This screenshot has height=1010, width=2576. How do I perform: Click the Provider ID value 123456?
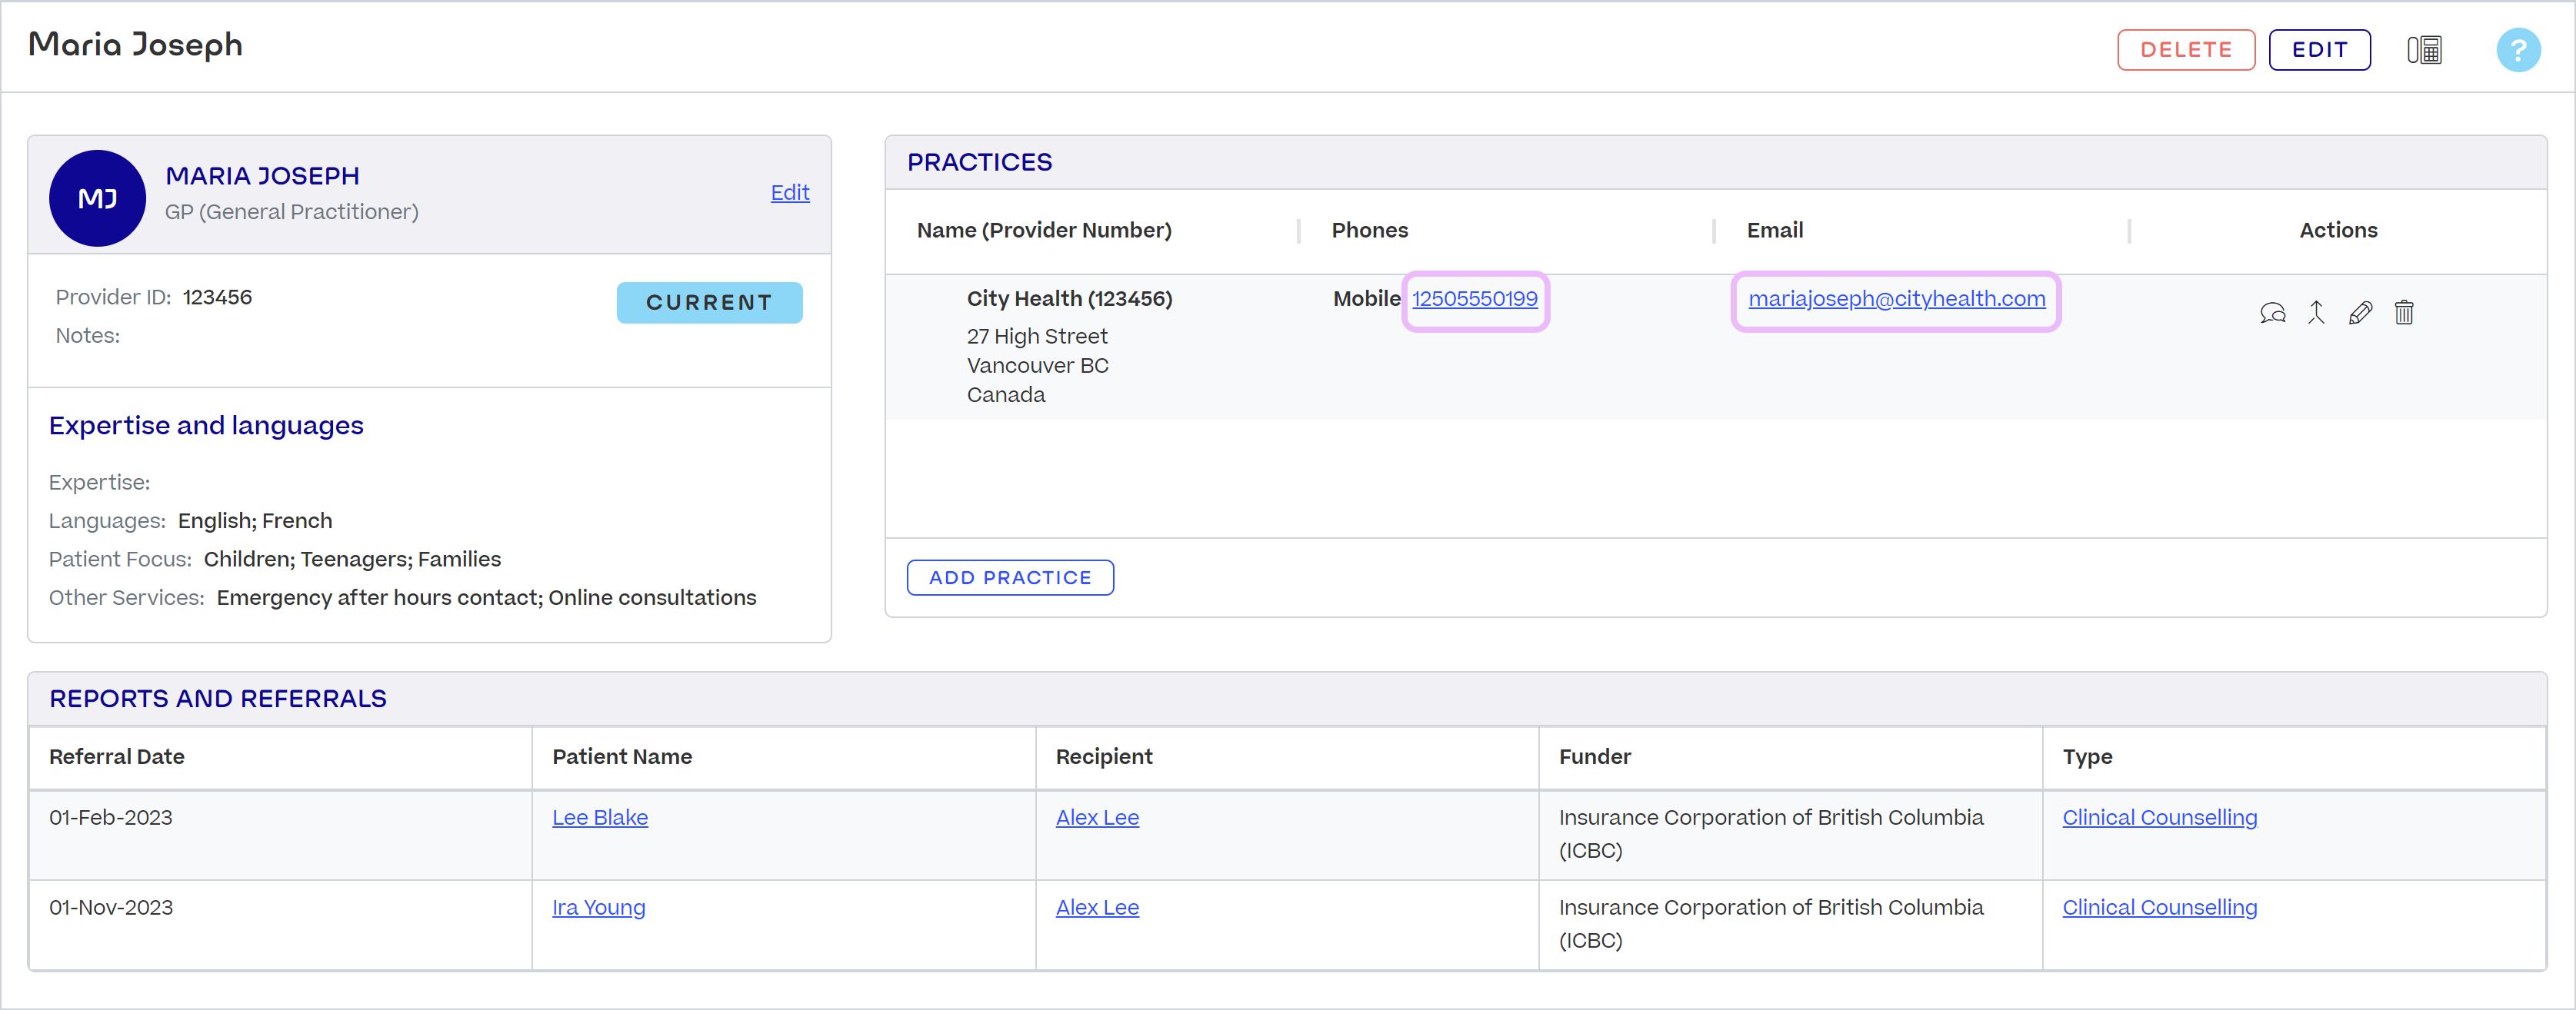click(217, 297)
